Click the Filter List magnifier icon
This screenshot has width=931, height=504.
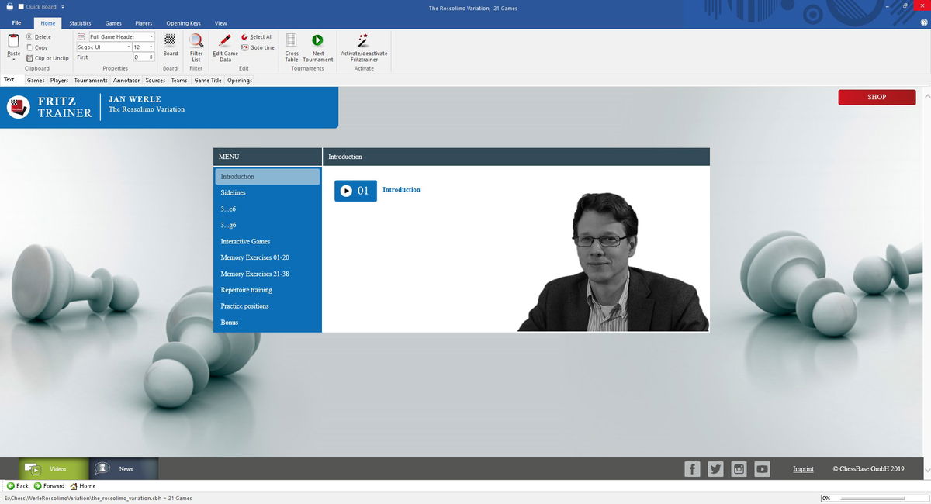[196, 41]
